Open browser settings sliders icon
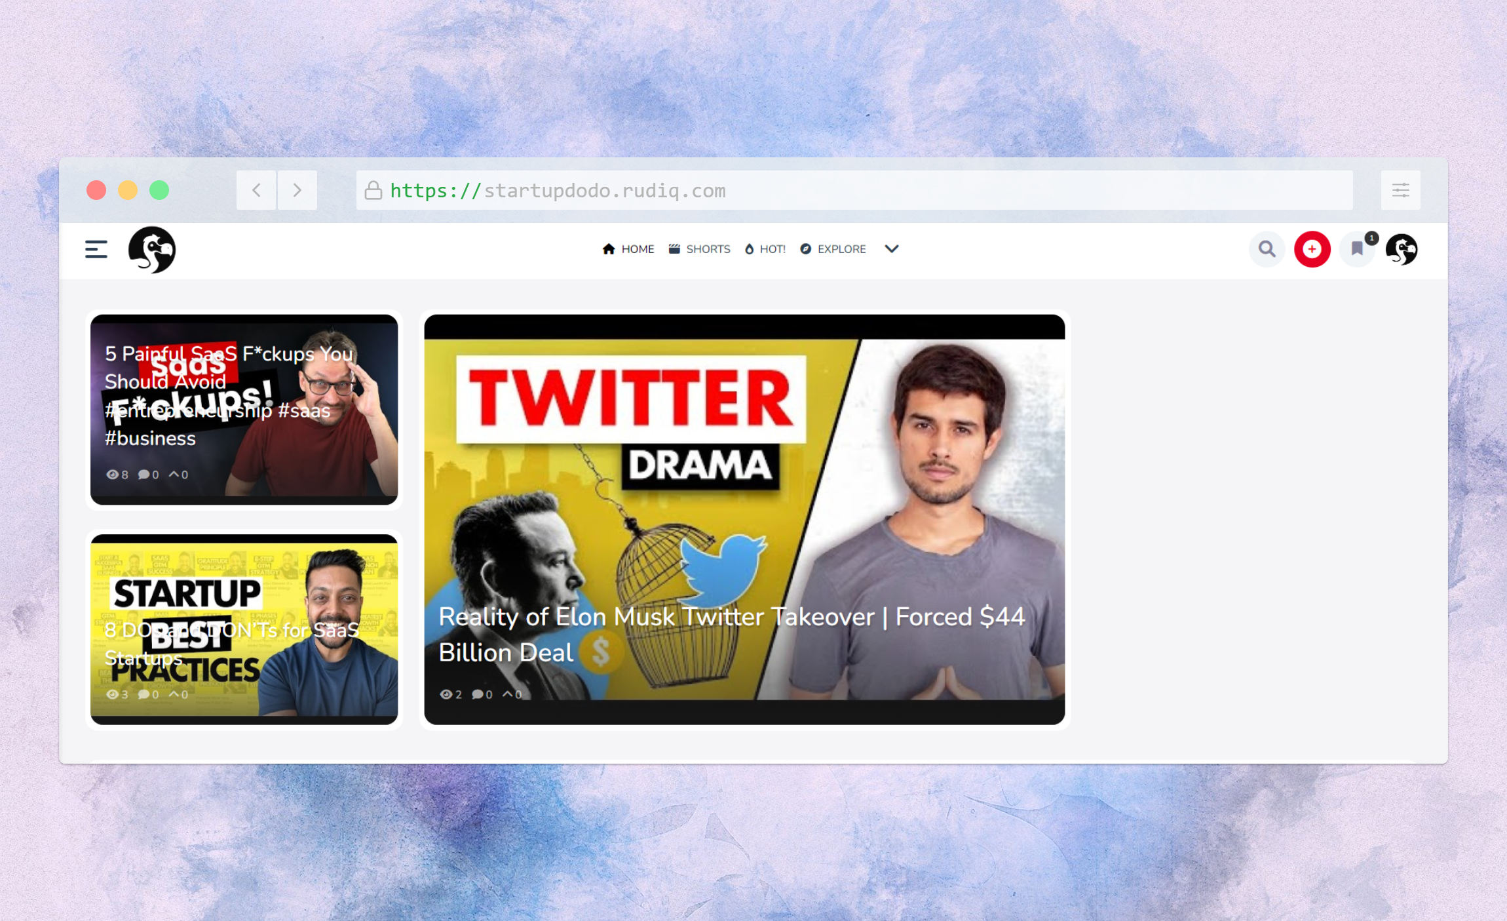Screen dimensions: 1507x921 (x=1401, y=190)
